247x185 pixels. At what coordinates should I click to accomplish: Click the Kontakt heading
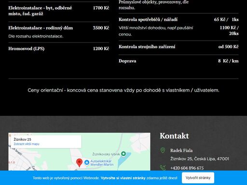pyautogui.click(x=174, y=136)
